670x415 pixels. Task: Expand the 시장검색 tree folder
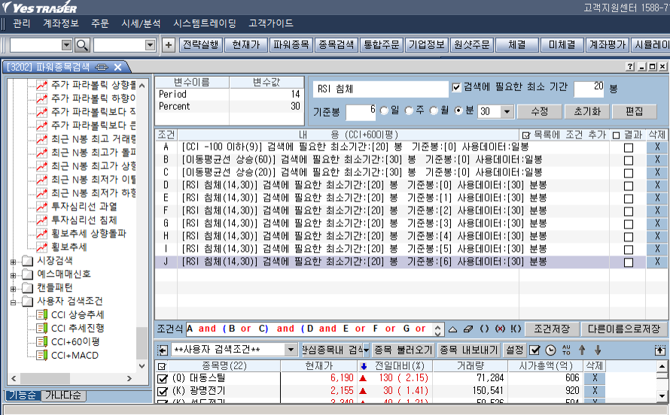pyautogui.click(x=13, y=261)
